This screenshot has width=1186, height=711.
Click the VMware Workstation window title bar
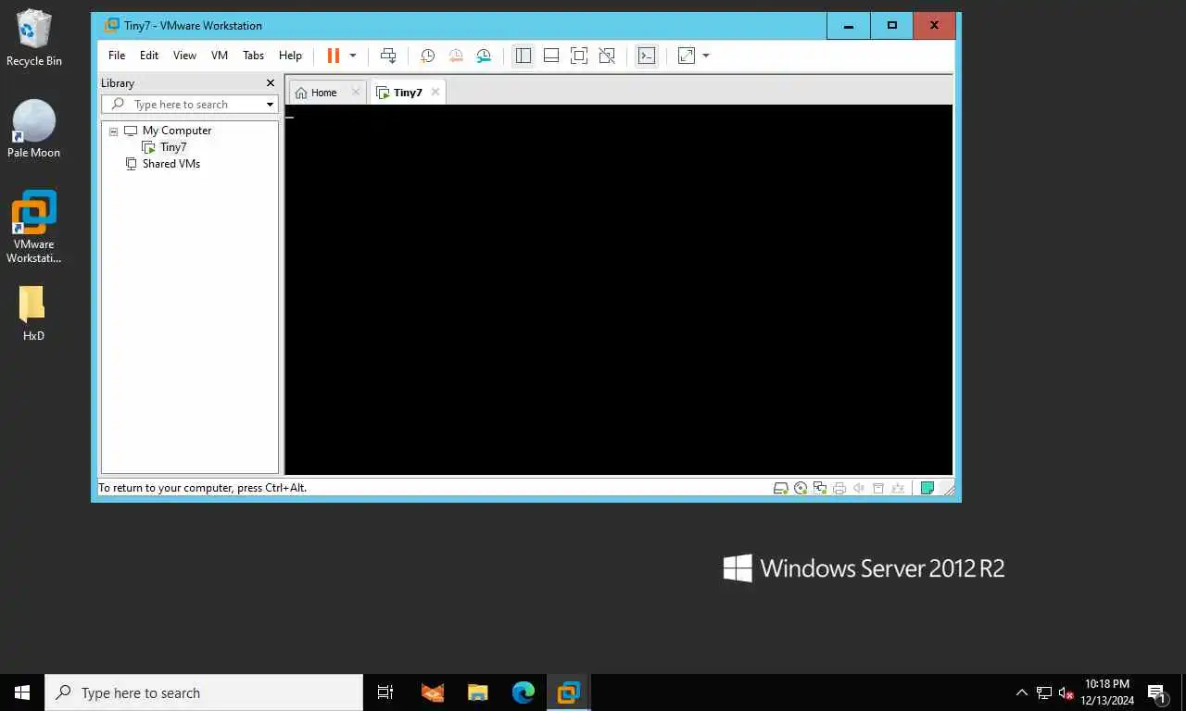[463, 25]
